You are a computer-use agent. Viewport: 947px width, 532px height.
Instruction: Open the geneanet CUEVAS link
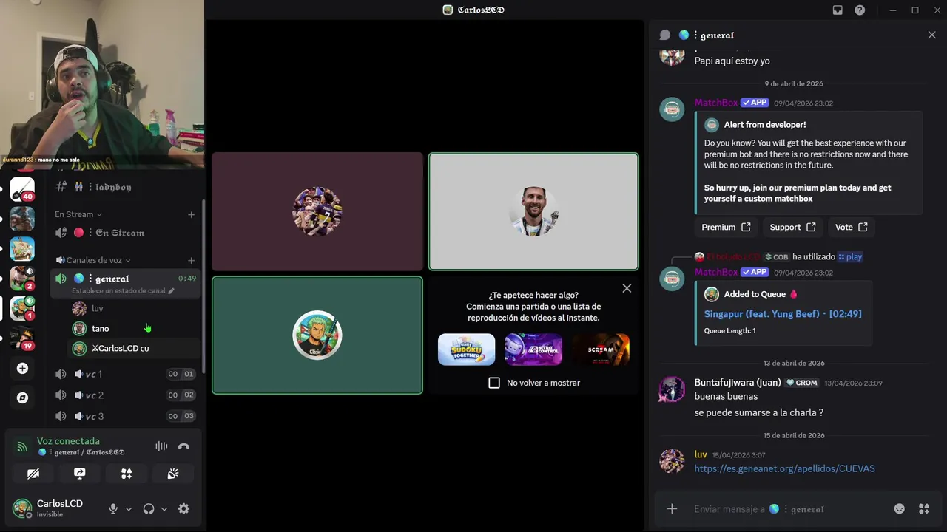(784, 468)
